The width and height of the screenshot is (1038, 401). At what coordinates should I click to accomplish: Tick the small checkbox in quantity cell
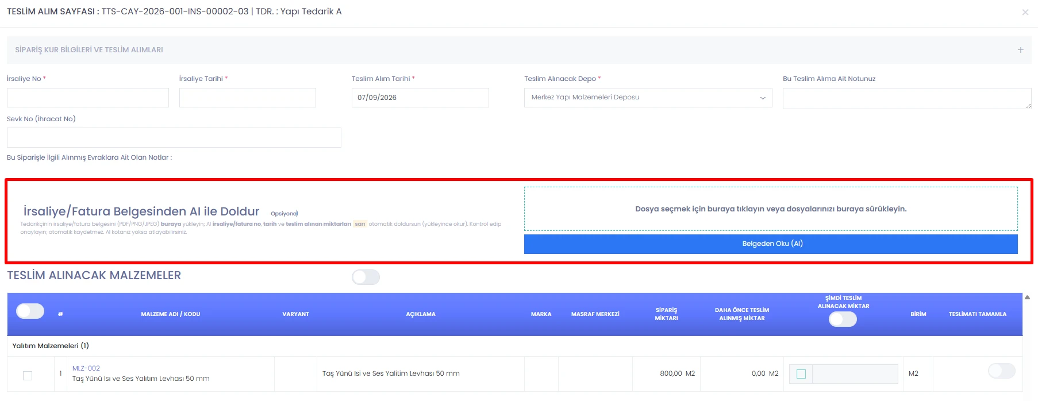point(801,374)
